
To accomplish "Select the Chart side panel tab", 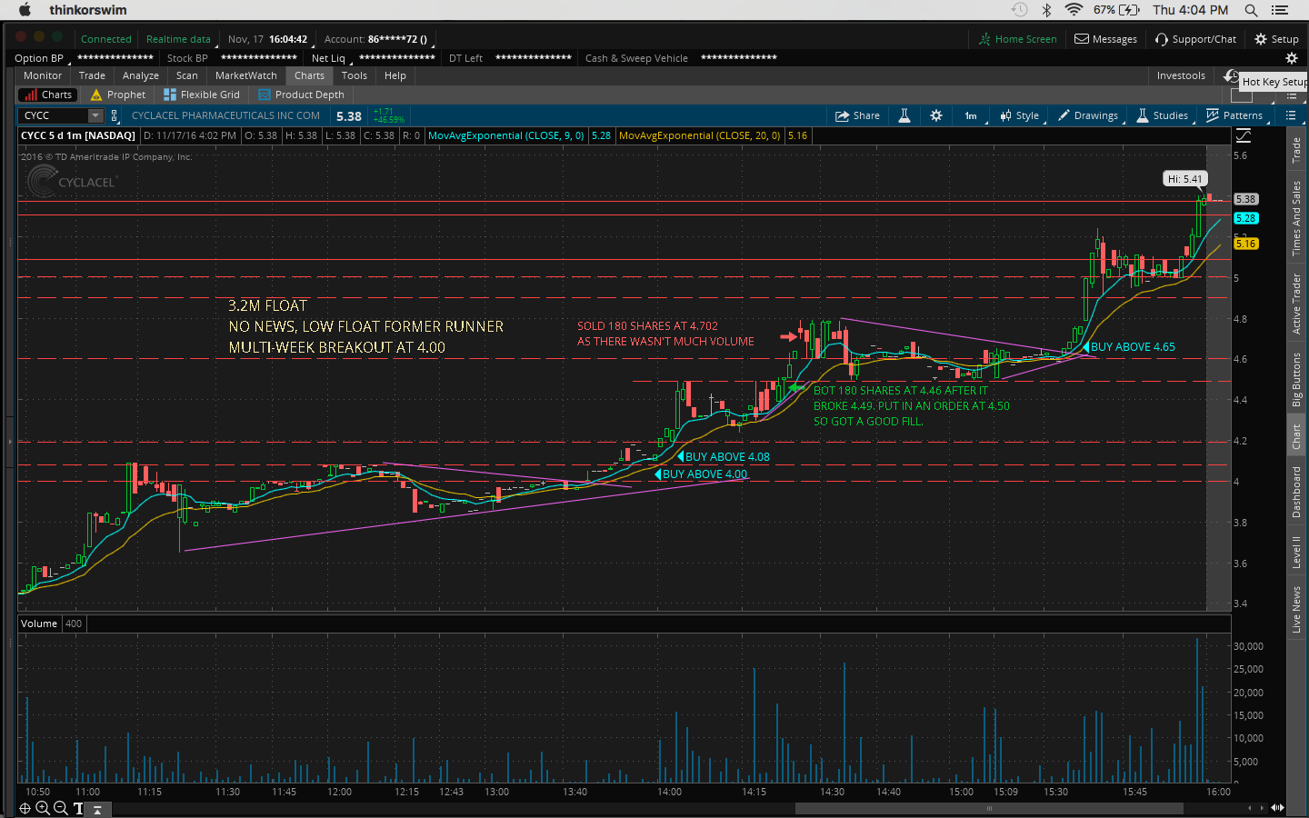I will pyautogui.click(x=1296, y=437).
